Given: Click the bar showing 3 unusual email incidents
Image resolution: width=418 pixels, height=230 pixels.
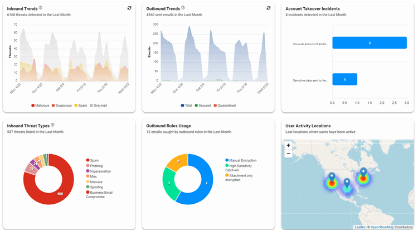Looking at the screenshot, I should click(370, 43).
